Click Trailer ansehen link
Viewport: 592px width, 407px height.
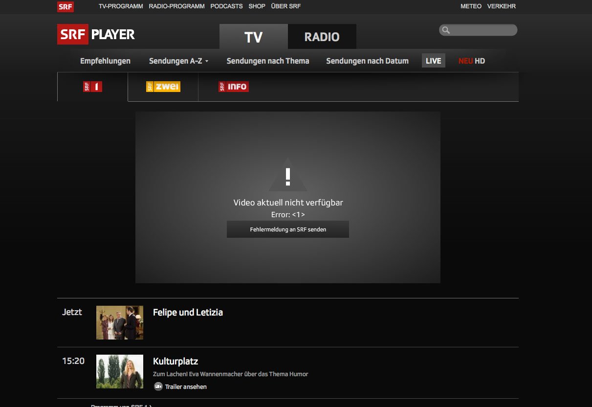tap(186, 386)
